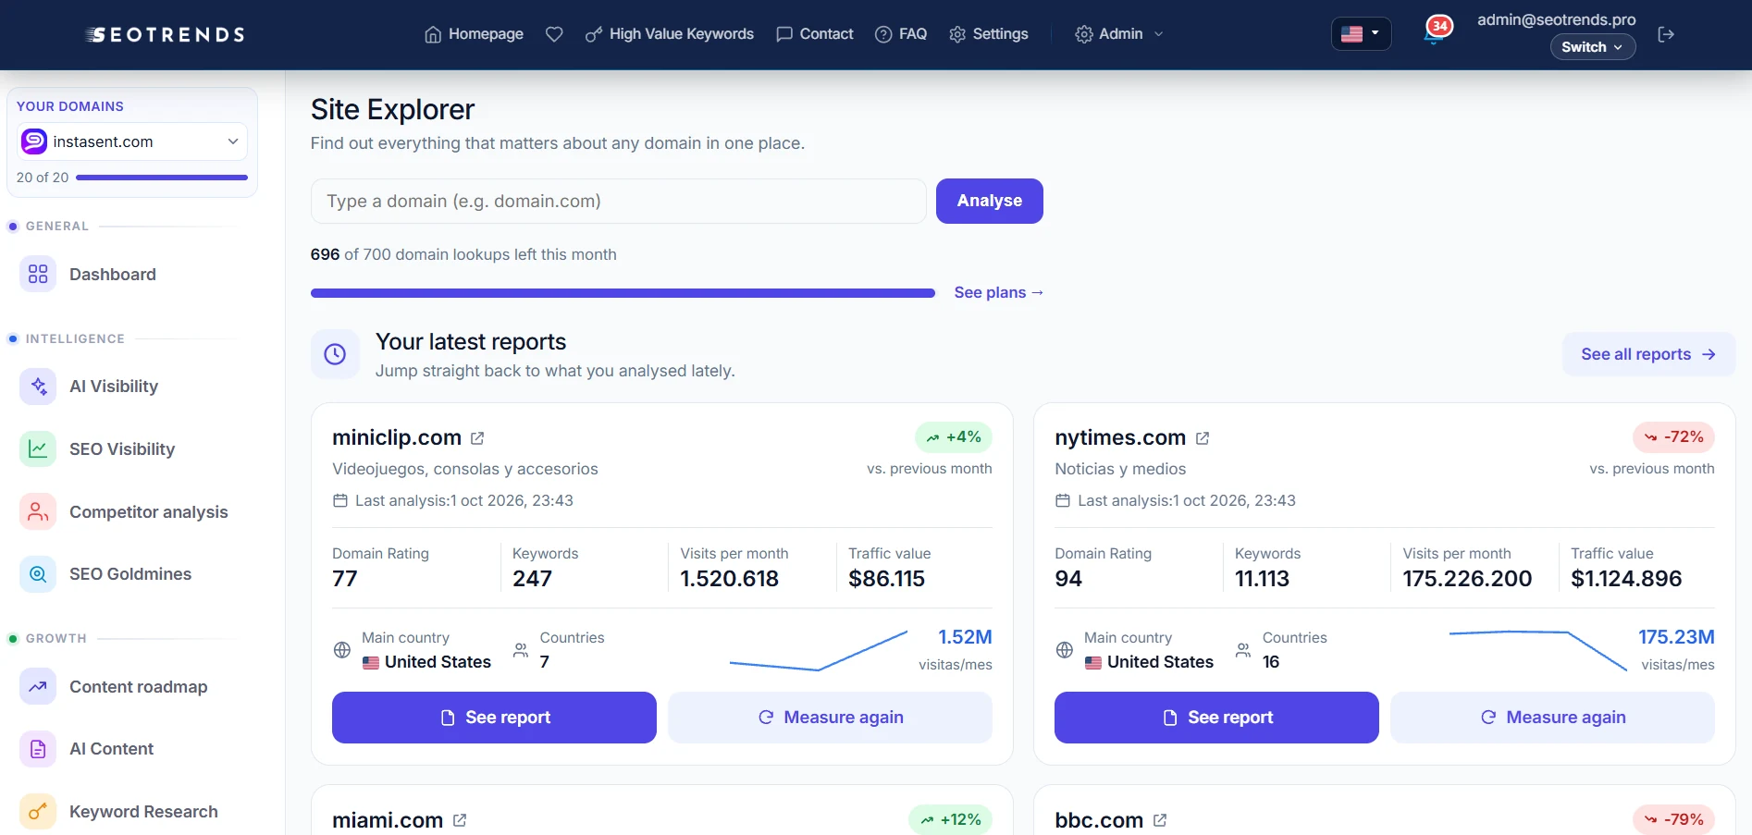This screenshot has width=1752, height=835.
Task: Click the +12% badge on miami.com
Action: pyautogui.click(x=950, y=820)
